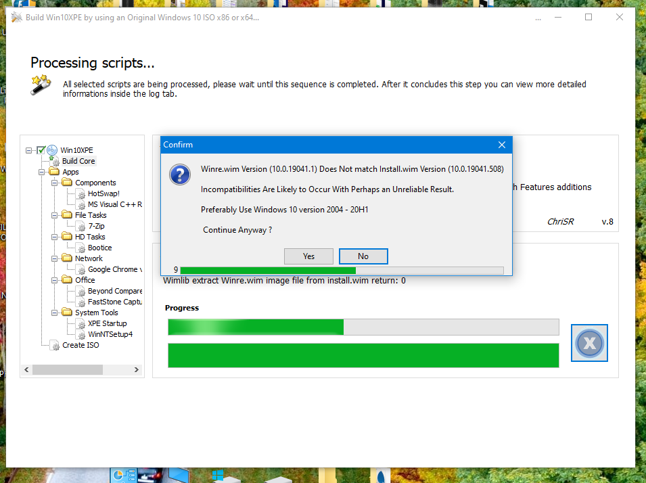Select the Google Chrome tree entry
This screenshot has width=646, height=483.
coord(115,269)
